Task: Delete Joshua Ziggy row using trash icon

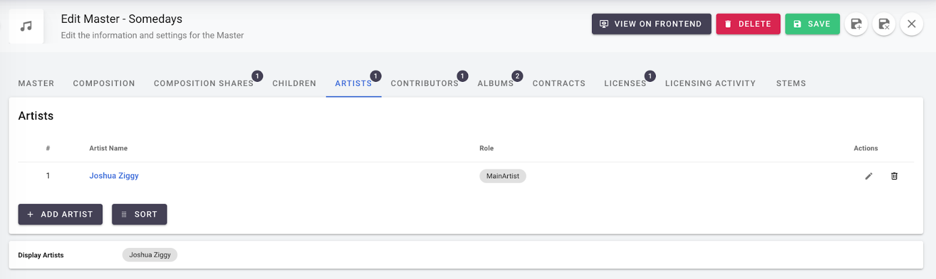Action: click(894, 176)
